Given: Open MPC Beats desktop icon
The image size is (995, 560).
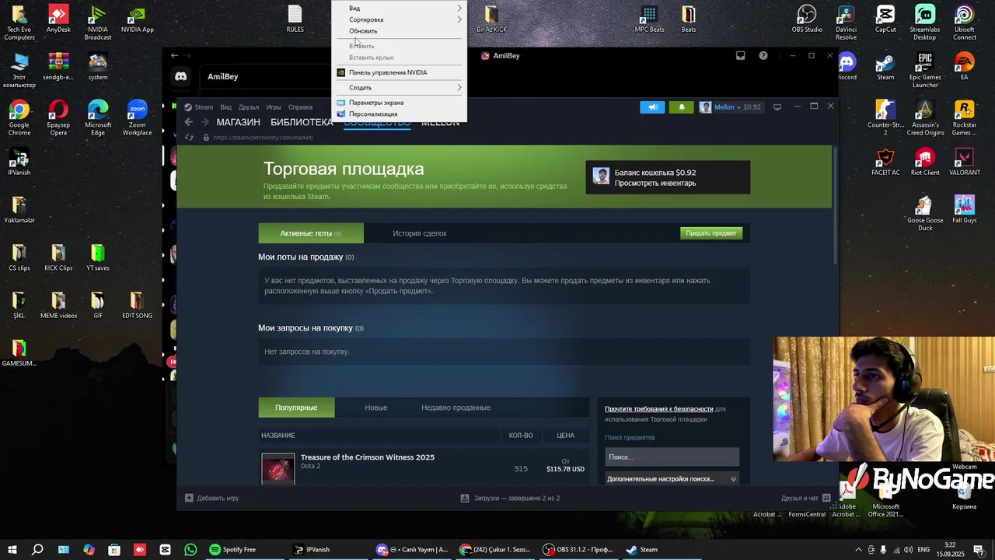Looking at the screenshot, I should 649,19.
